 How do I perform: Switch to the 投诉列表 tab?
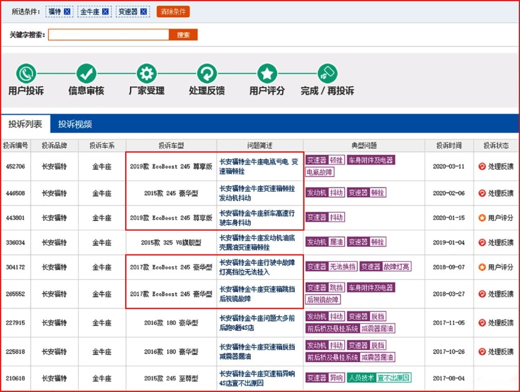coord(26,124)
